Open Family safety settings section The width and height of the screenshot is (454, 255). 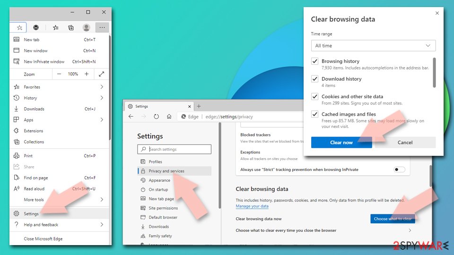tap(175, 236)
